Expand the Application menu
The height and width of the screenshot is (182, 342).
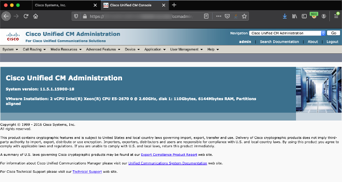(155, 49)
